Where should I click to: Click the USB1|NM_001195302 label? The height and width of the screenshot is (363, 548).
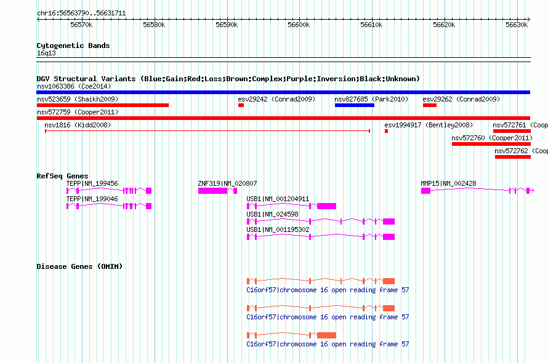click(278, 229)
